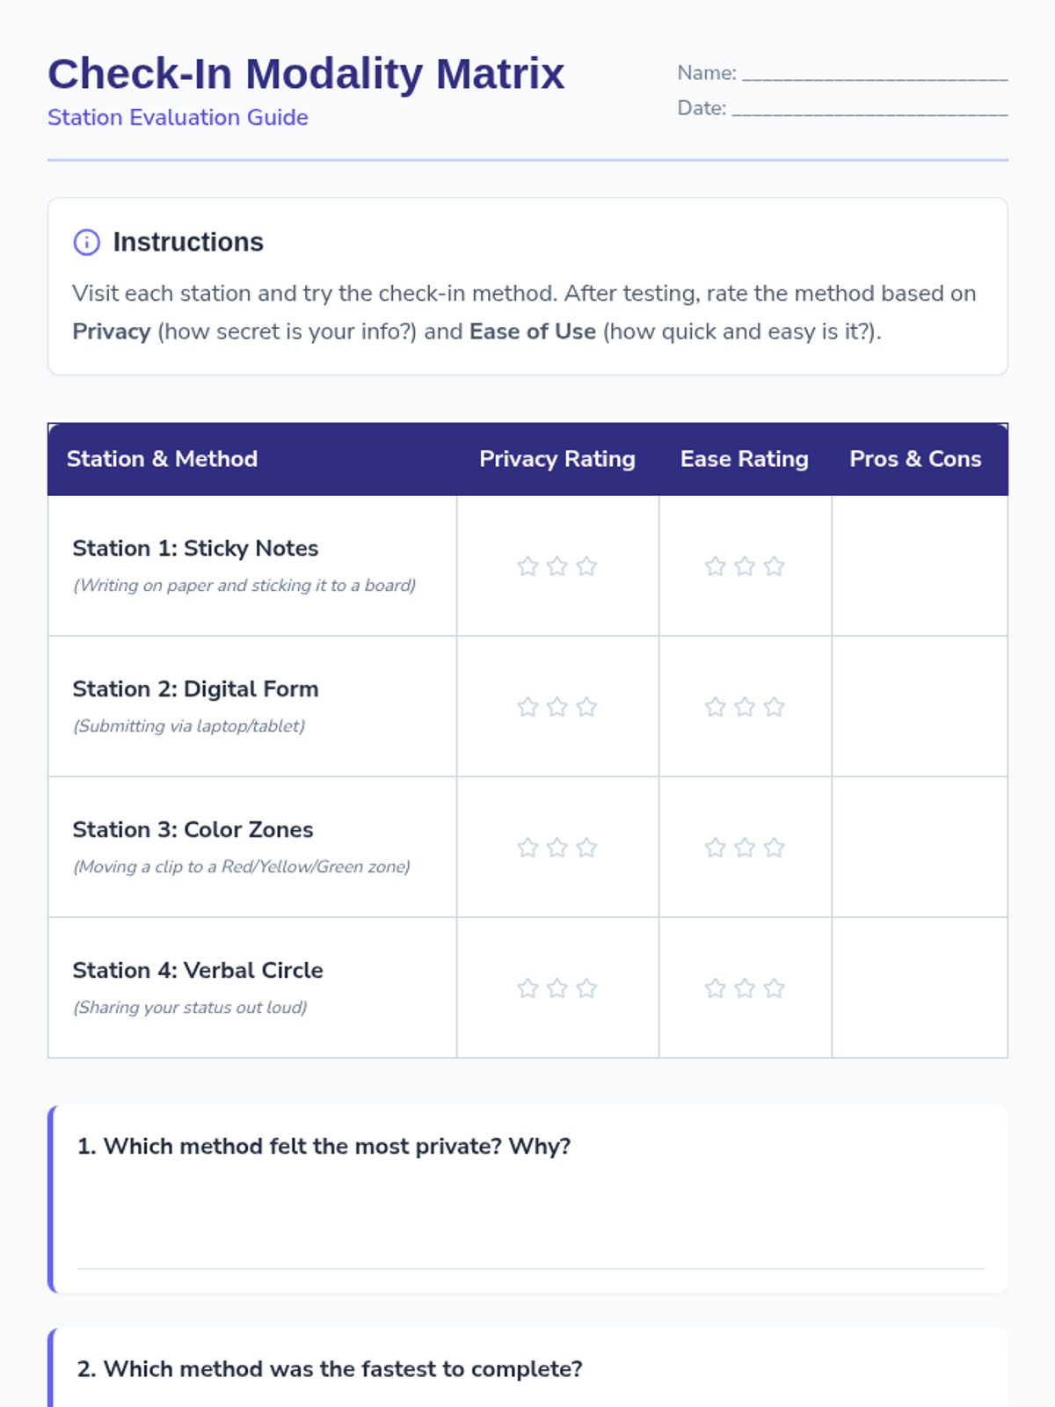Click Pros & Cons cell for Verbal Circle
Screen dimensions: 1055x1407
[x=920, y=988]
